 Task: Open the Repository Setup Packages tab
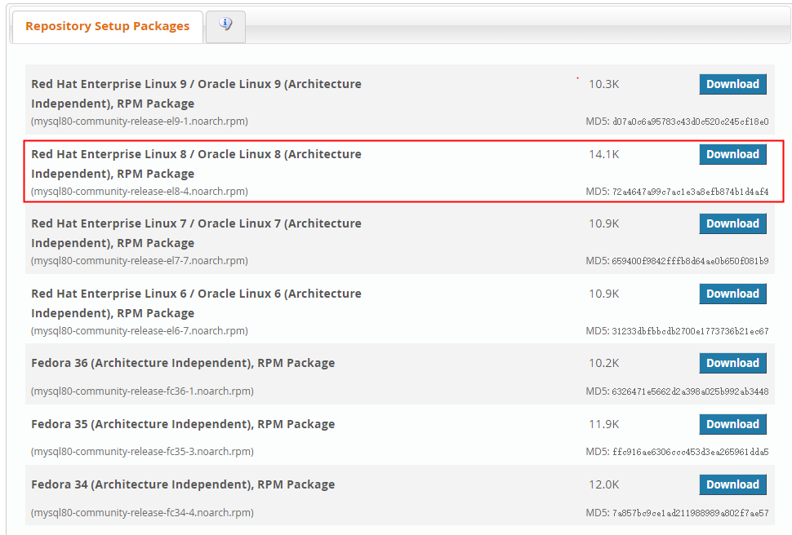coord(107,26)
